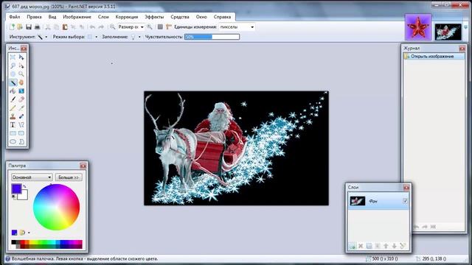This screenshot has height=265, width=472.
Task: Click the Paste clipboard toolbar icon
Action: [x=65, y=27]
